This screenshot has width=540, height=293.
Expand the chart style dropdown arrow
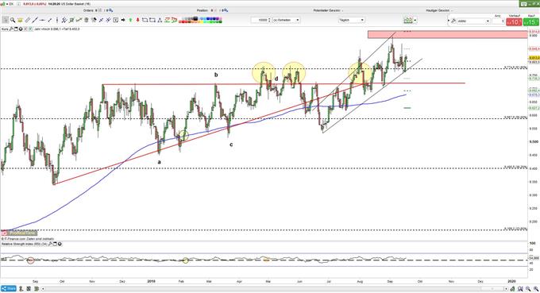415,21
